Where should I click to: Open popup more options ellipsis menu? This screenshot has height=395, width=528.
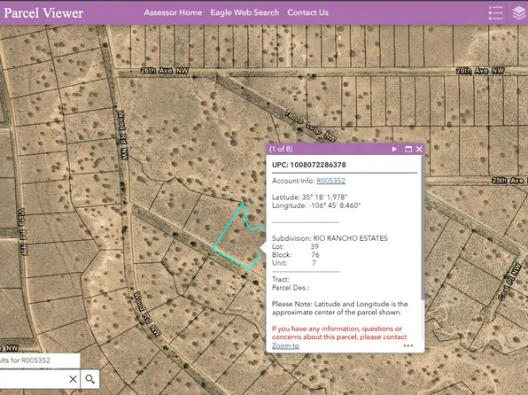coord(408,345)
